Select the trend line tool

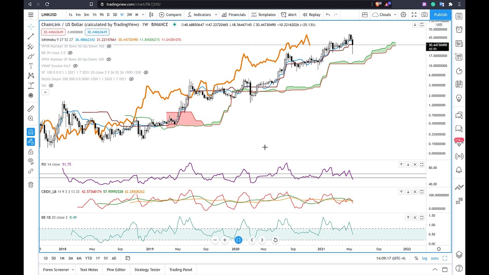pyautogui.click(x=31, y=37)
